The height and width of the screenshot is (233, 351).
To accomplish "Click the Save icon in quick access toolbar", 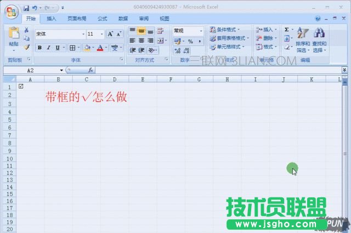I will pyautogui.click(x=26, y=8).
